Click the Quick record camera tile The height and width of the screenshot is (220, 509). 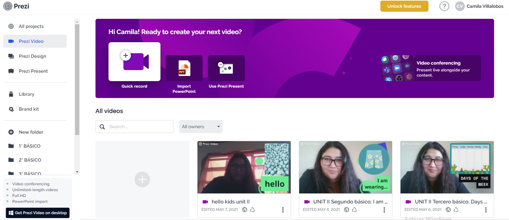coord(134,62)
